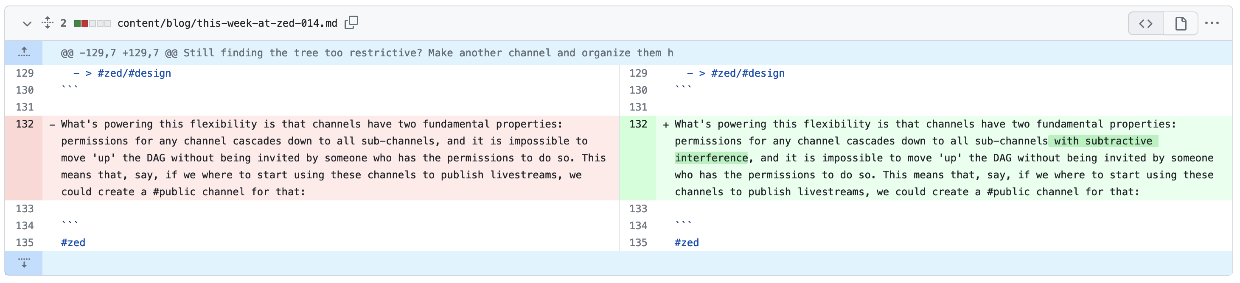Click the highlighted 'with subtractive' addition
1240x283 pixels.
(1103, 141)
